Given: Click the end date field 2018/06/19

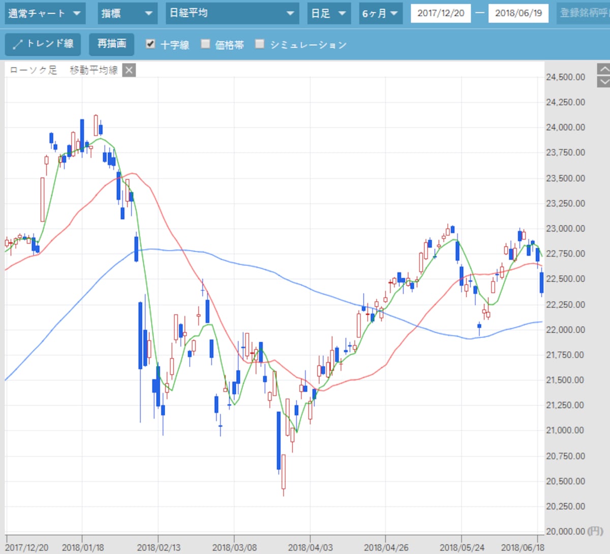Looking at the screenshot, I should click(x=518, y=13).
